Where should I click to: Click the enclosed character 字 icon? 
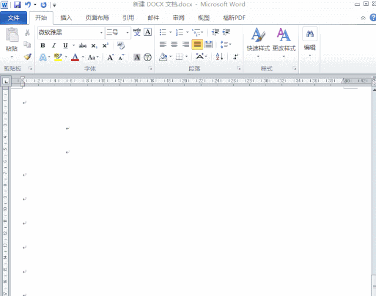point(147,57)
